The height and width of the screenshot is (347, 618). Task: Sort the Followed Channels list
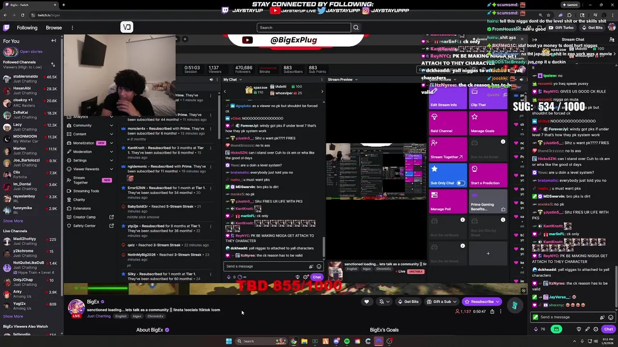(53, 64)
